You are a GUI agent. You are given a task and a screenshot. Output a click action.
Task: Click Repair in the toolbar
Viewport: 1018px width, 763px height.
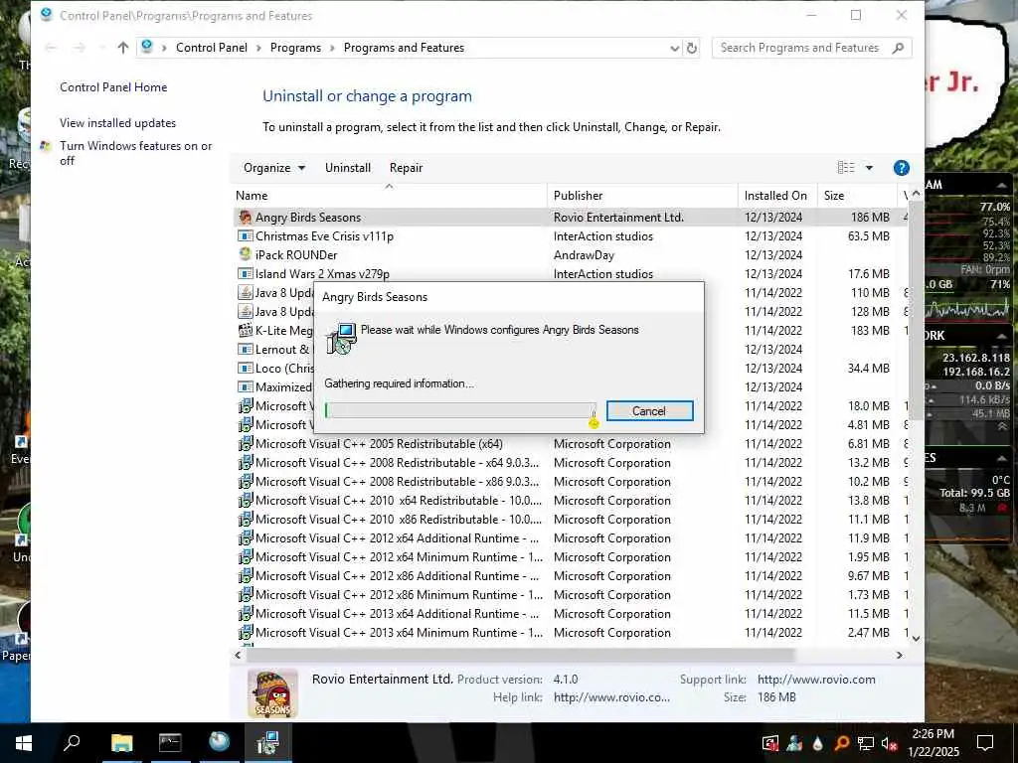point(406,168)
